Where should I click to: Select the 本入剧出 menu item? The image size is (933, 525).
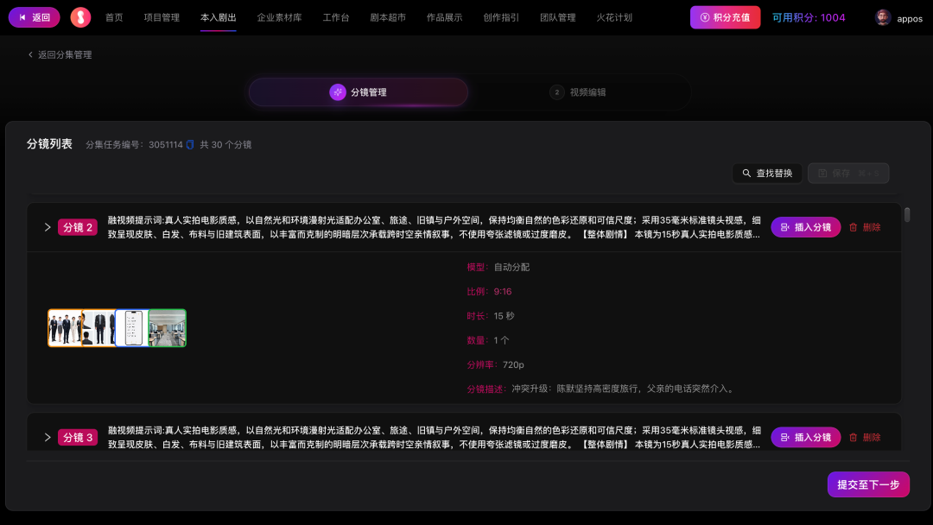[x=218, y=17]
